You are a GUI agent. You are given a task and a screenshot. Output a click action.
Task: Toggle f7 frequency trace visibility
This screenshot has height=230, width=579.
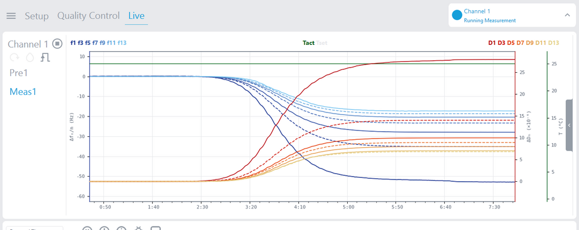(x=95, y=43)
